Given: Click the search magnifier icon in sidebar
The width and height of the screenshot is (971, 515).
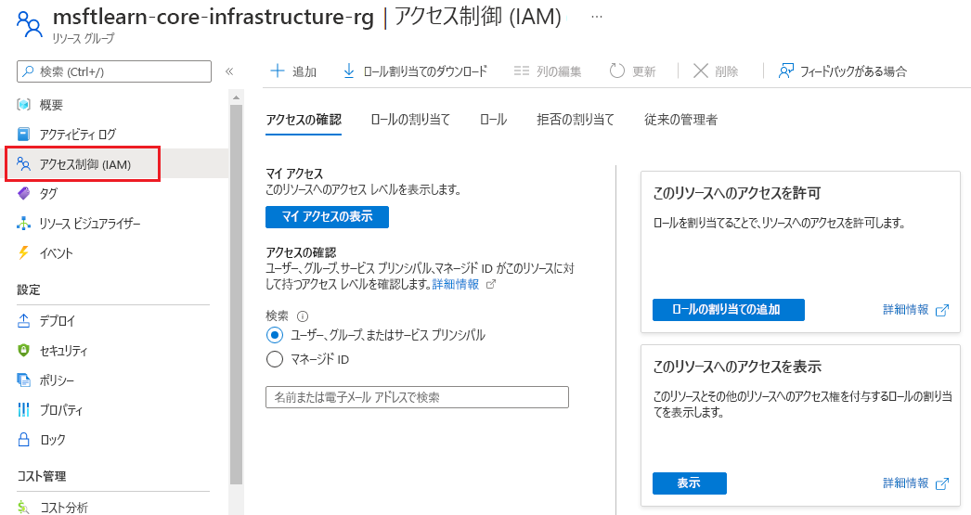Looking at the screenshot, I should coord(29,71).
